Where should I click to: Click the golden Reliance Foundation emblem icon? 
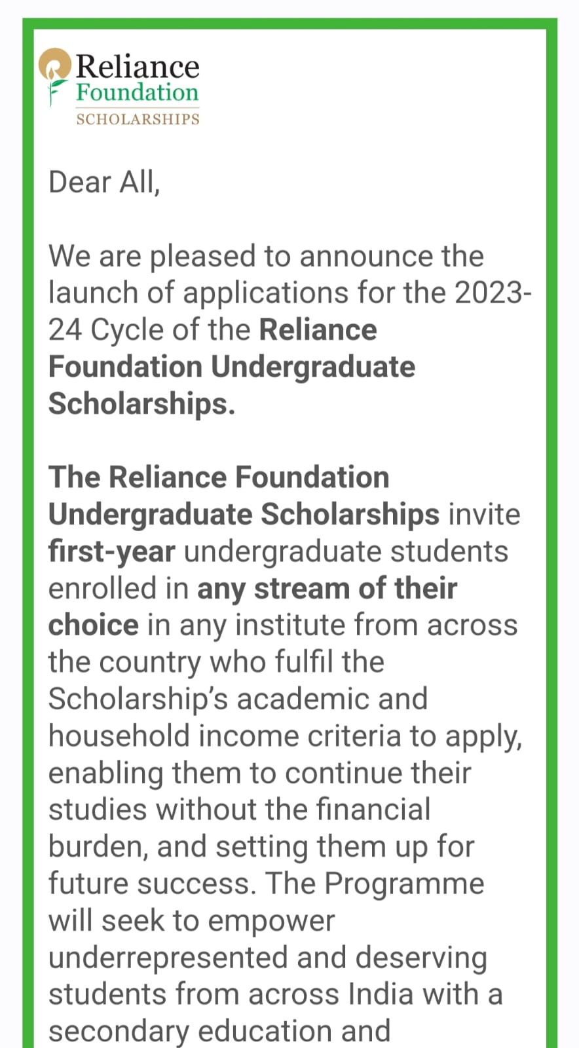(x=55, y=65)
